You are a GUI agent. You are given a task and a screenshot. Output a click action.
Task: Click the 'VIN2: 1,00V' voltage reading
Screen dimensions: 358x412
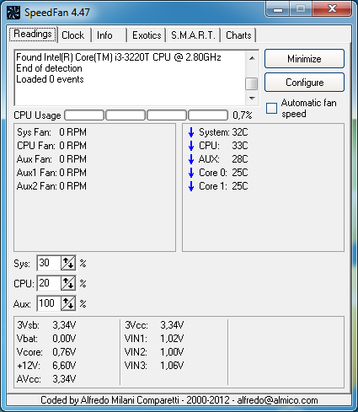(x=154, y=352)
